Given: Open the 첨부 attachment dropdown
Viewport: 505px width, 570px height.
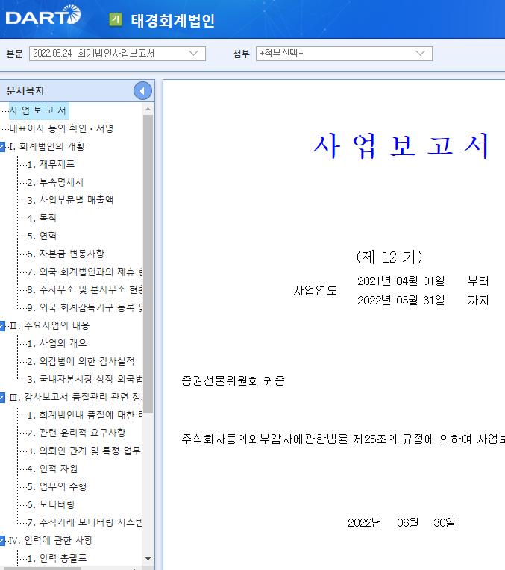Looking at the screenshot, I should tap(344, 54).
